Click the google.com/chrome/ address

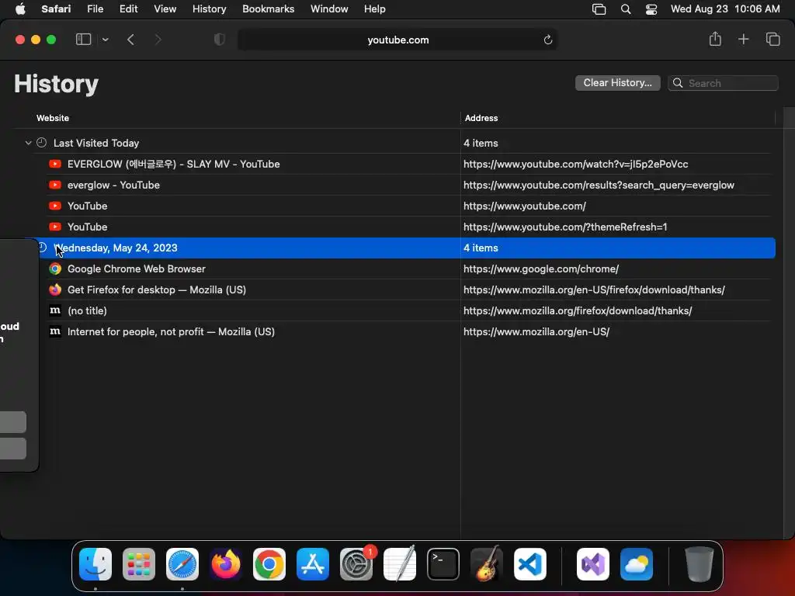[541, 269]
